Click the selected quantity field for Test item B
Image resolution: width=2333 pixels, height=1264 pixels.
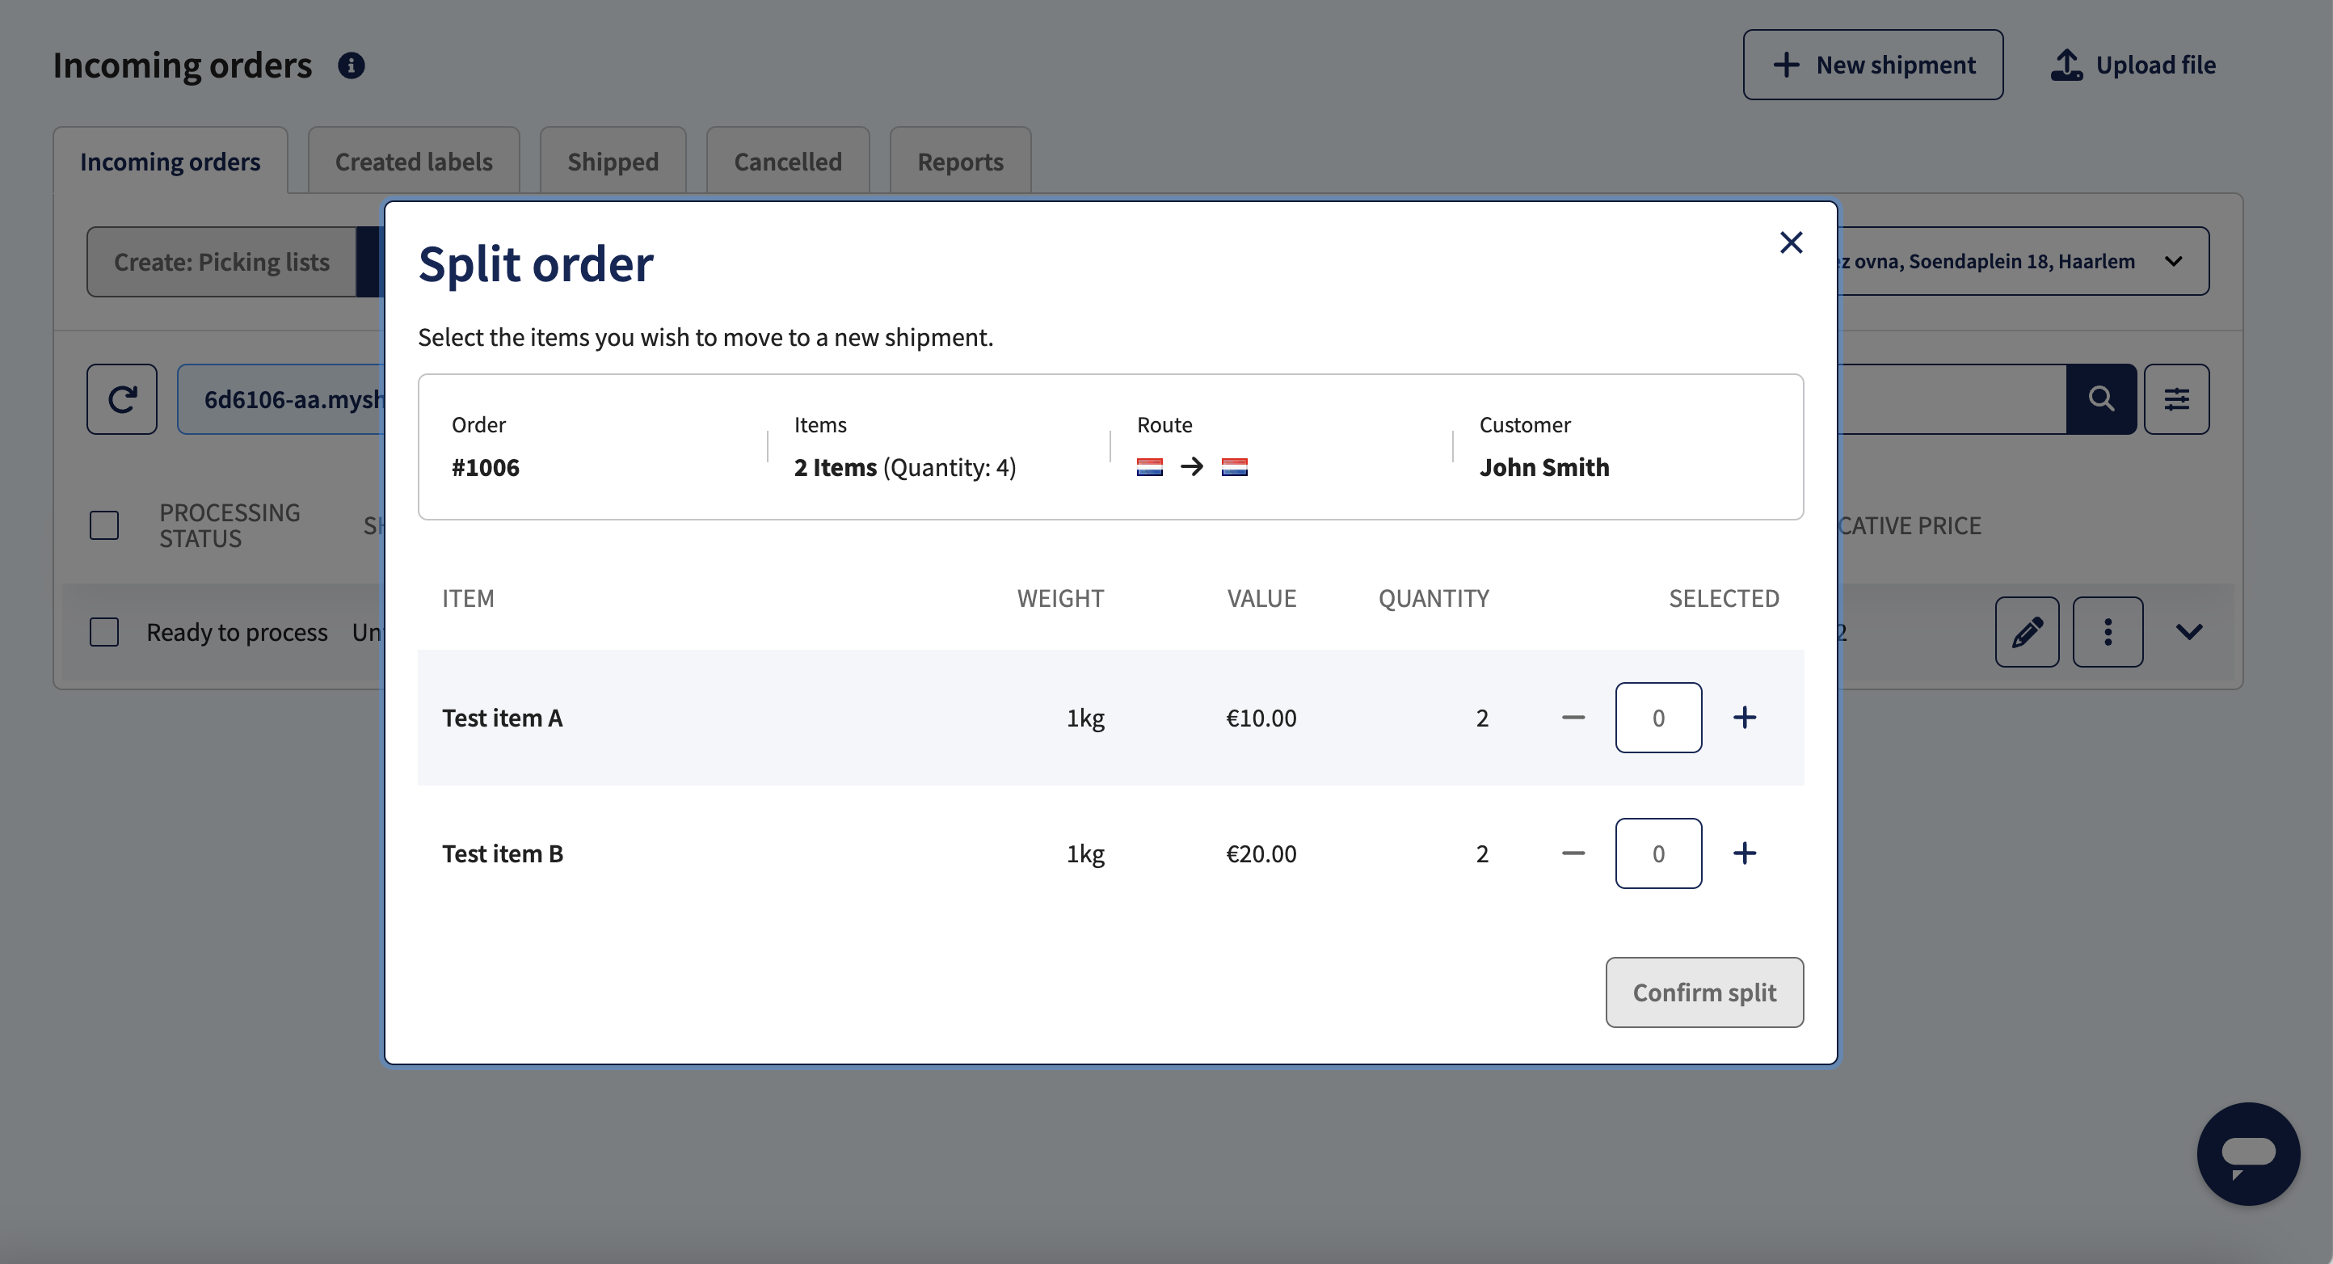(x=1658, y=853)
